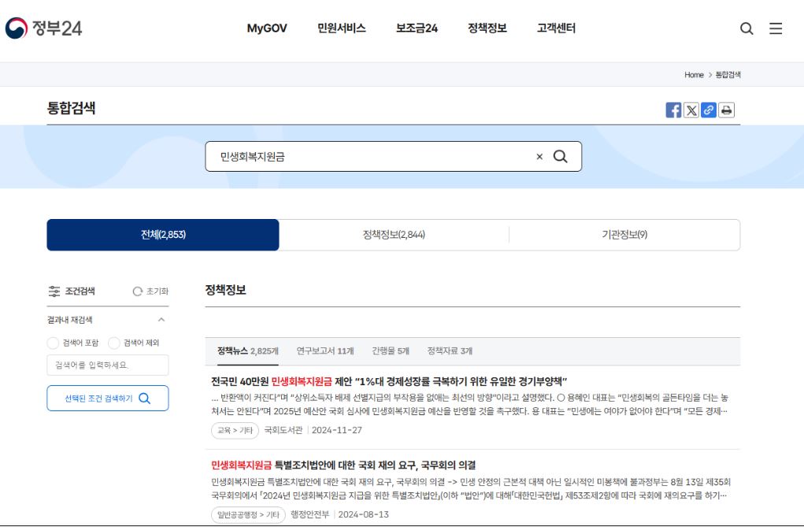
Task: Share page on X
Action: coord(691,109)
